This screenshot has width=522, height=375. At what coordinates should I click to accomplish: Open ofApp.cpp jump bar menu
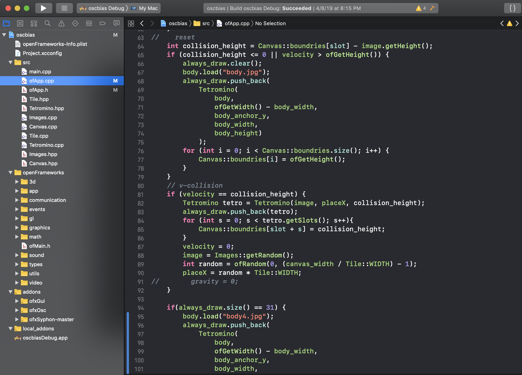click(x=233, y=23)
